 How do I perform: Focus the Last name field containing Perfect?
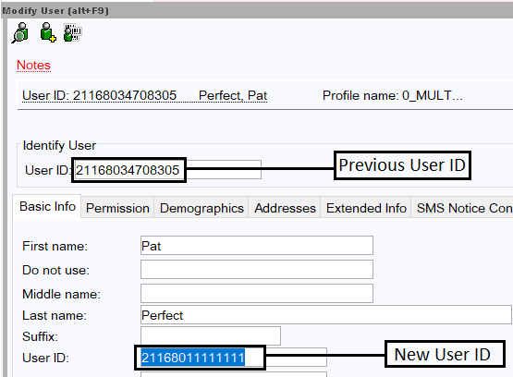click(326, 315)
